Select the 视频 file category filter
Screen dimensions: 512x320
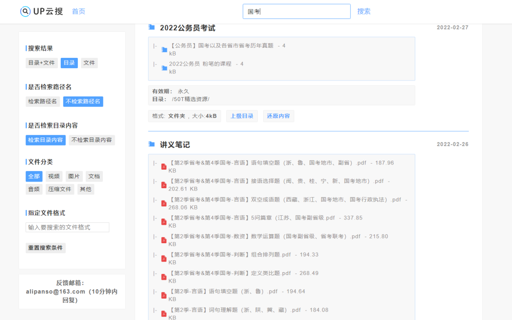tap(54, 176)
